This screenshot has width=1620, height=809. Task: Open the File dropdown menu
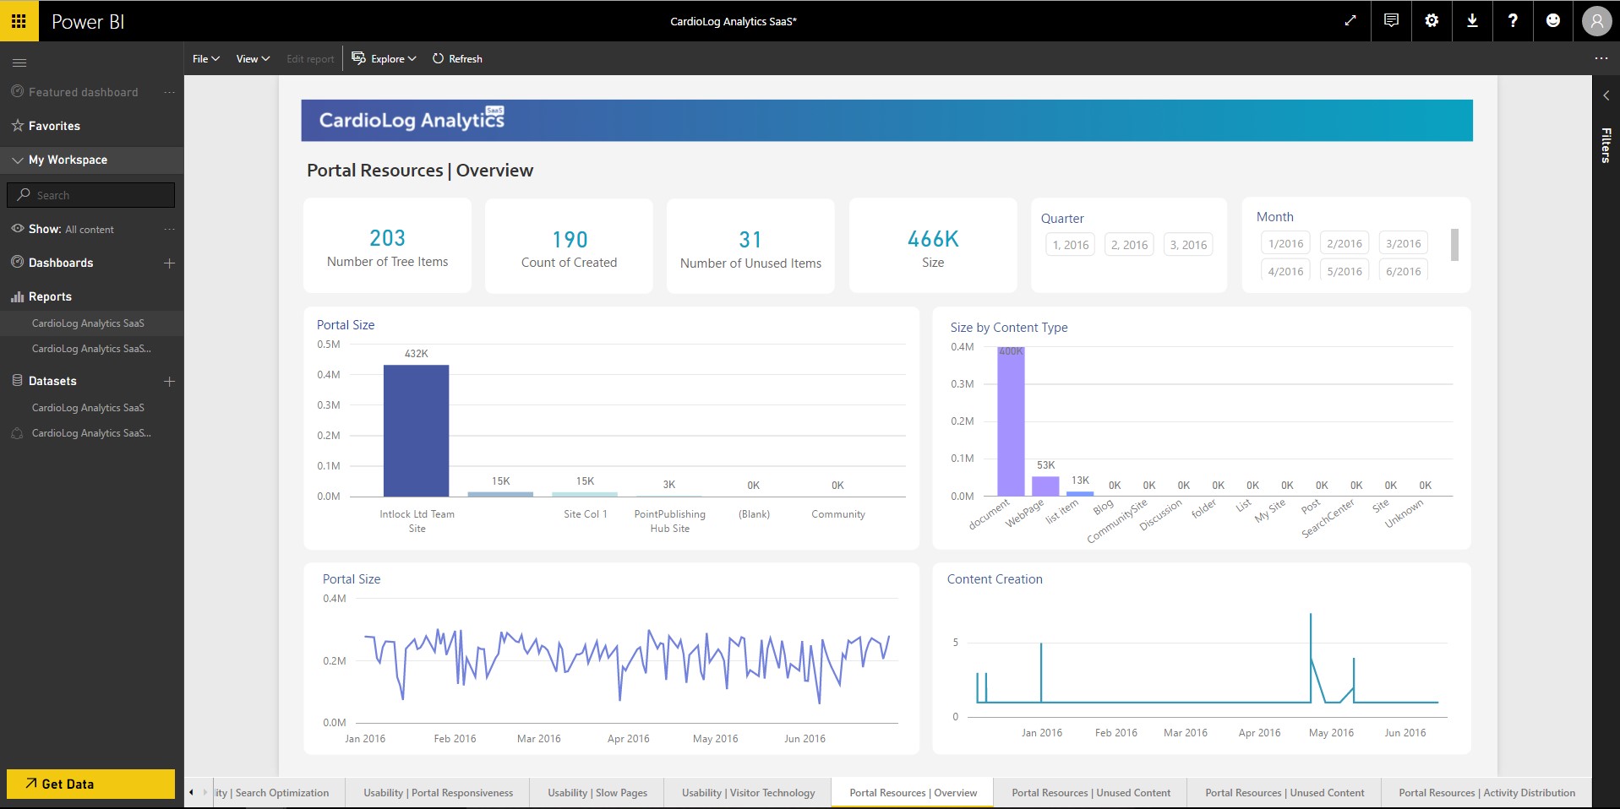pyautogui.click(x=205, y=58)
